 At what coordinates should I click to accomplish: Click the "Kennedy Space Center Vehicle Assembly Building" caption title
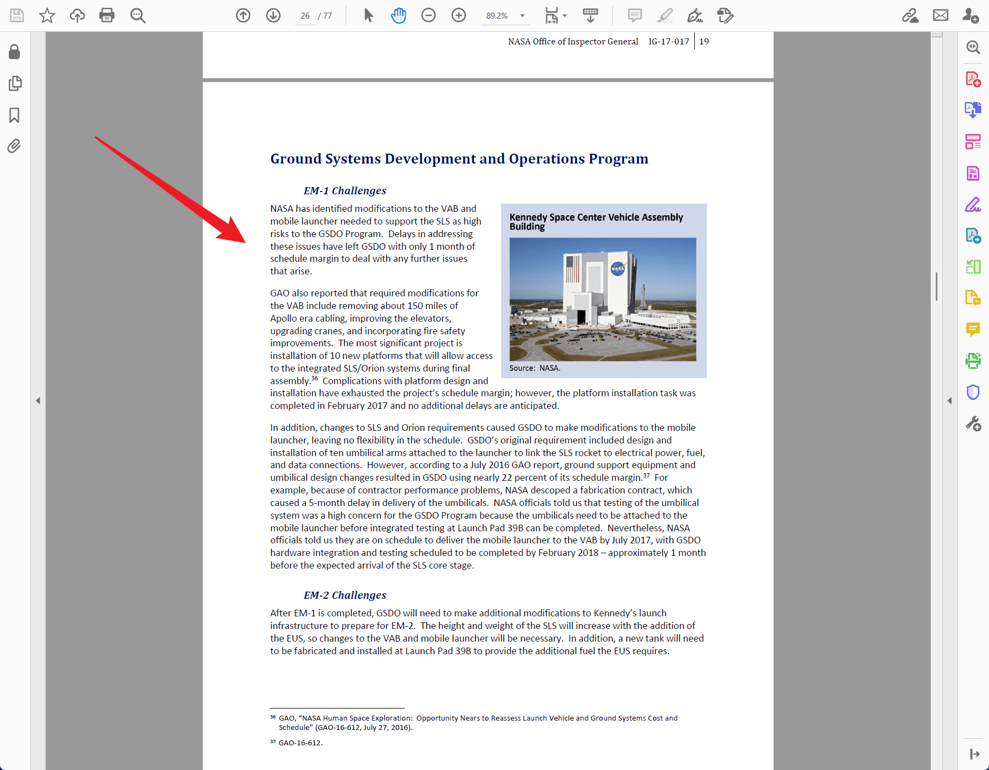point(596,222)
